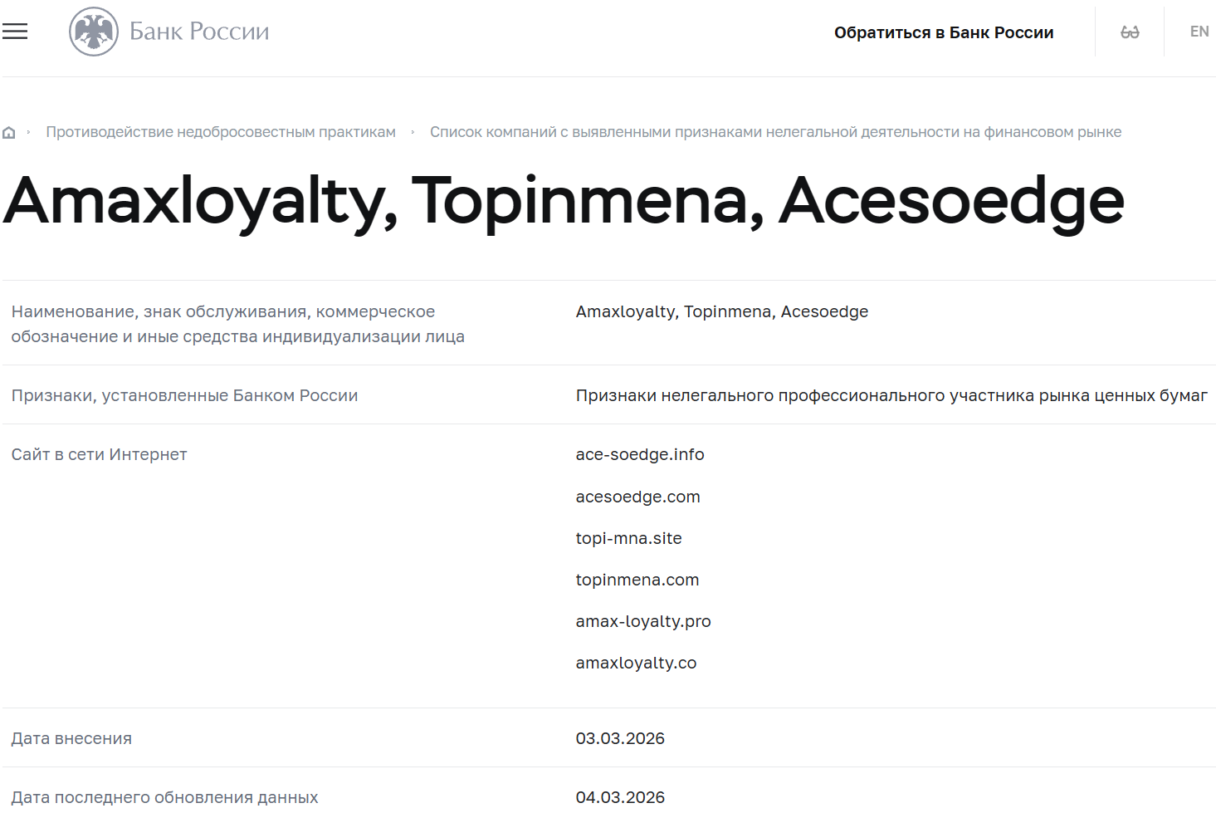This screenshot has width=1216, height=813.
Task: Open the topi-mna.site link
Action: tap(628, 538)
